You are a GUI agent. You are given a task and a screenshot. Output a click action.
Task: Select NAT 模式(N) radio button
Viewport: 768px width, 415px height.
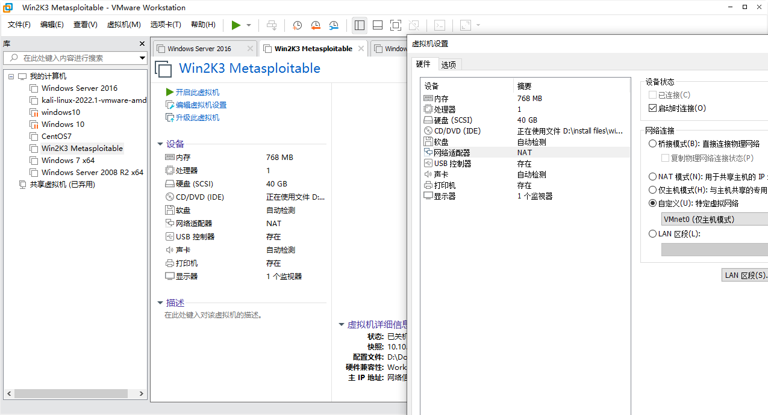coord(652,177)
